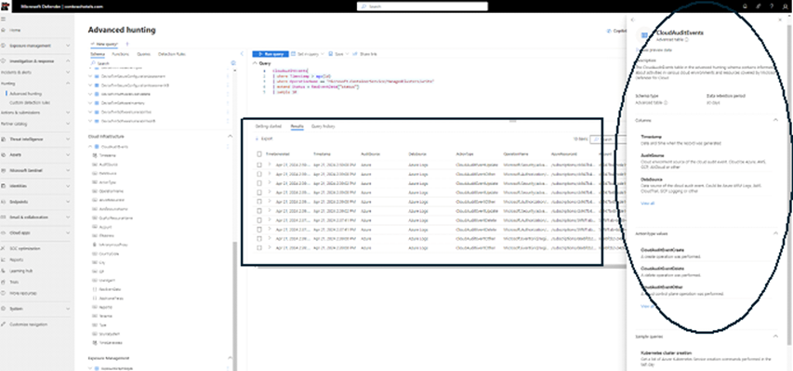Click the help question mark icon
This screenshot has width=793, height=371.
click(x=771, y=7)
